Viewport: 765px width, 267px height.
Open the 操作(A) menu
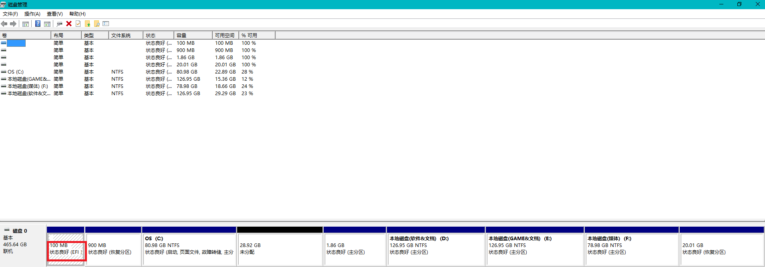(32, 14)
